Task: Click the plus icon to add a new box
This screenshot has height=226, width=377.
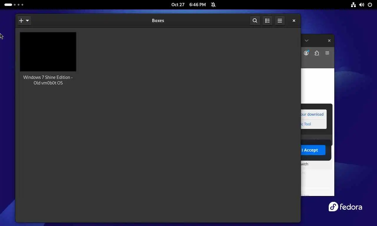Action: [21, 21]
